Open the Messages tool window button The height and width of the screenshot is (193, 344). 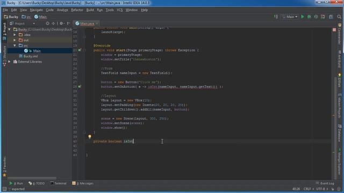pos(83,183)
